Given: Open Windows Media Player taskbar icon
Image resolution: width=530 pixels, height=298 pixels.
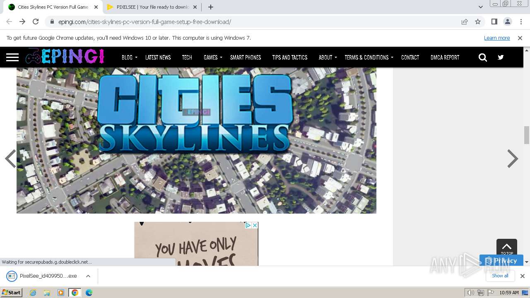Looking at the screenshot, I should [61, 293].
